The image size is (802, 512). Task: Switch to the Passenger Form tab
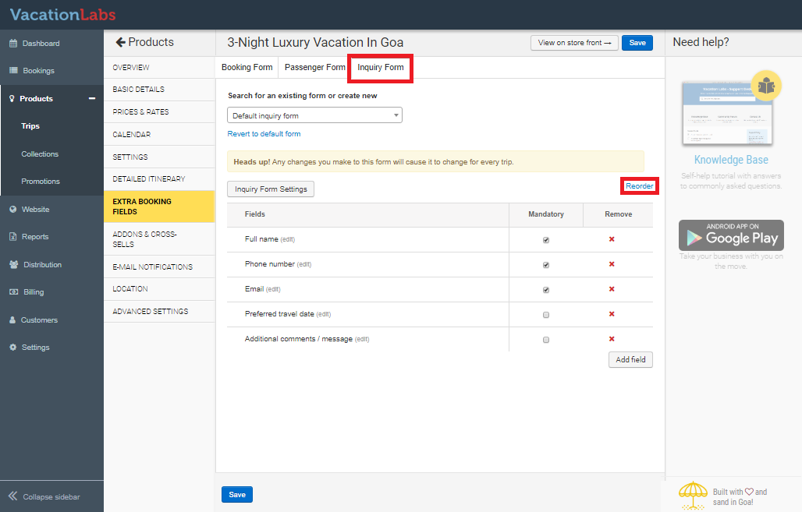pyautogui.click(x=314, y=68)
